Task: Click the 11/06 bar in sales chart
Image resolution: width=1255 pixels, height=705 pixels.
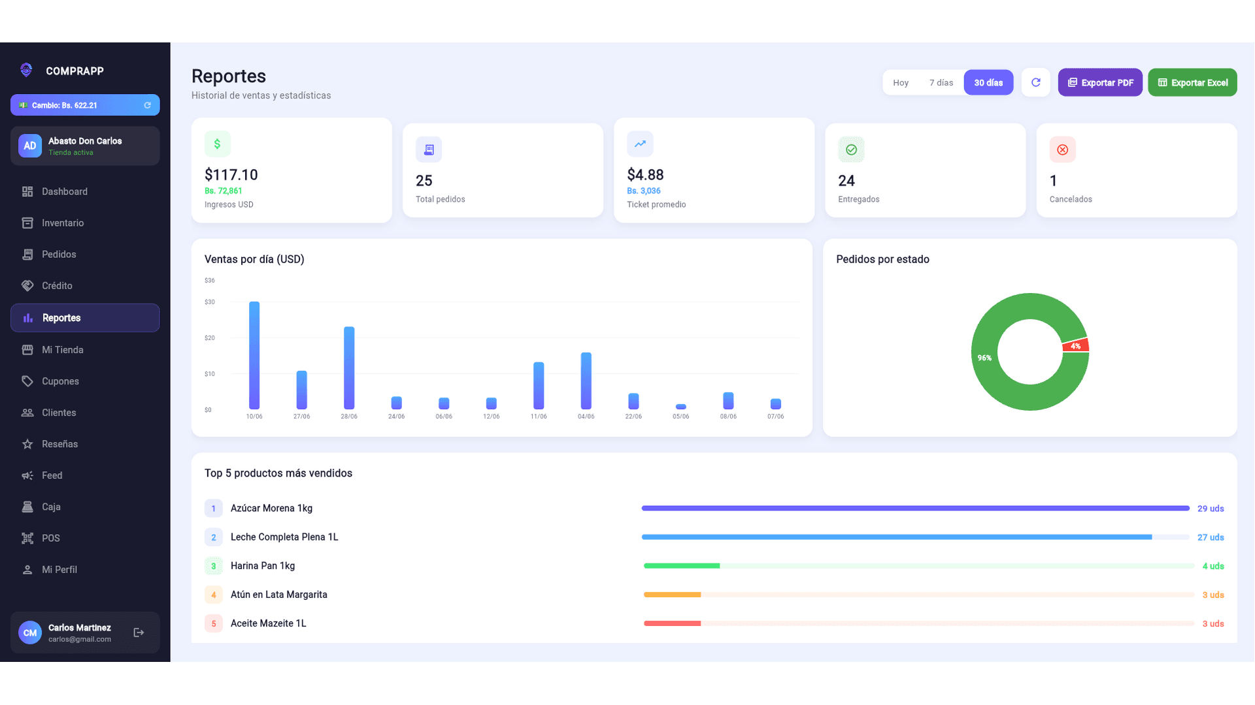Action: point(539,385)
